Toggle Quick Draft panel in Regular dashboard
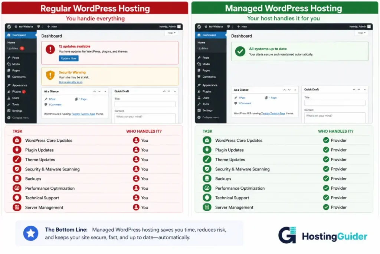The width and height of the screenshot is (380, 254). [x=175, y=91]
